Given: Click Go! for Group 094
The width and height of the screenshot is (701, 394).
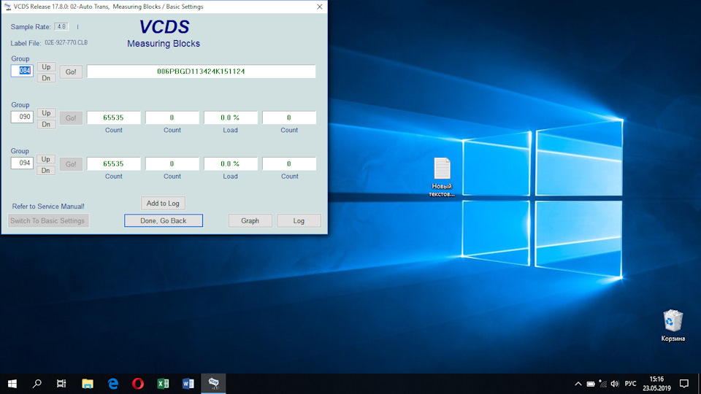Looking at the screenshot, I should (71, 164).
